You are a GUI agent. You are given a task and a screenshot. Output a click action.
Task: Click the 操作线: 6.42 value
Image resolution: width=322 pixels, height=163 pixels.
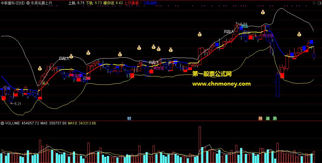click(x=113, y=3)
